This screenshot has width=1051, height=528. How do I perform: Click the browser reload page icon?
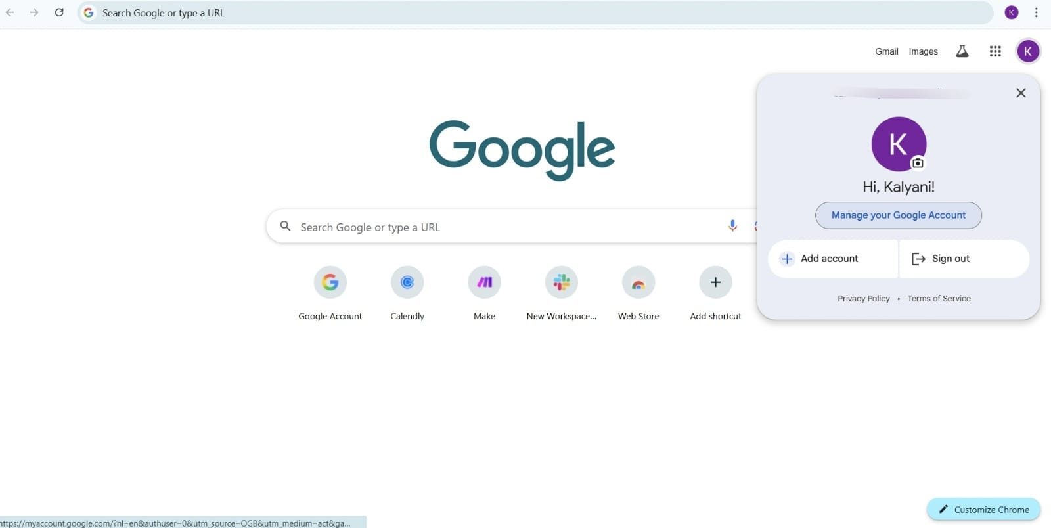[59, 12]
